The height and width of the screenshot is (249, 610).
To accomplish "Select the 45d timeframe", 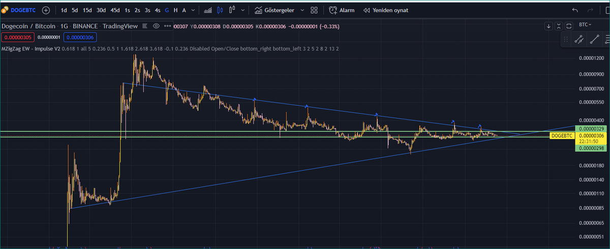I will (x=116, y=10).
